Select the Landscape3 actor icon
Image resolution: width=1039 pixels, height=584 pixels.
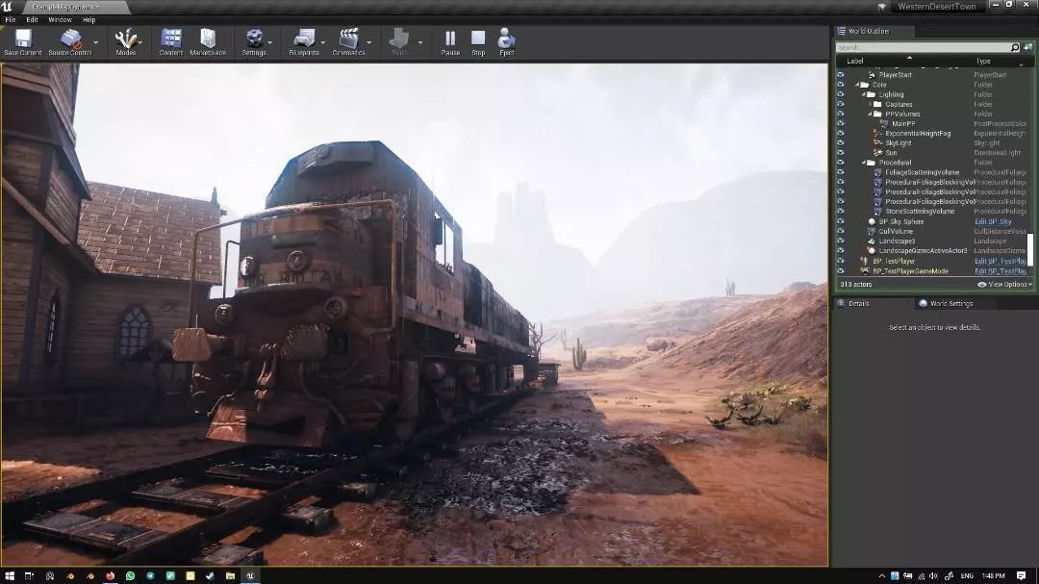[x=872, y=241]
